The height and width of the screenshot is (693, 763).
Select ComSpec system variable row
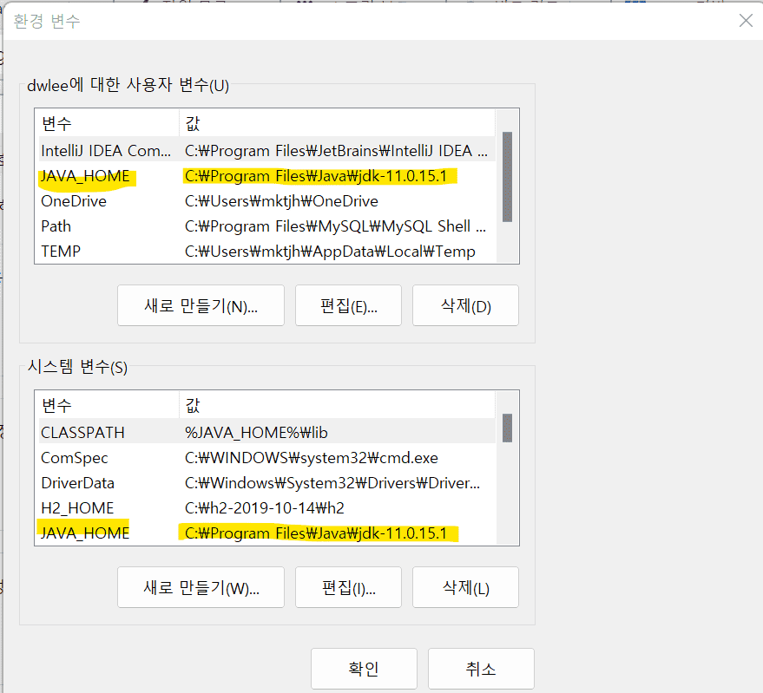tap(266, 458)
